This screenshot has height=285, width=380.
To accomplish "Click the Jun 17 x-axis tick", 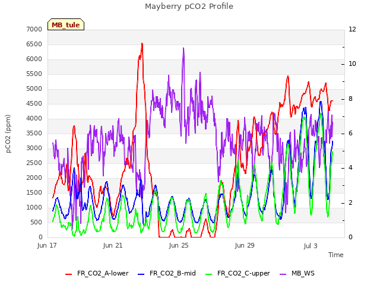I will click(47, 245).
